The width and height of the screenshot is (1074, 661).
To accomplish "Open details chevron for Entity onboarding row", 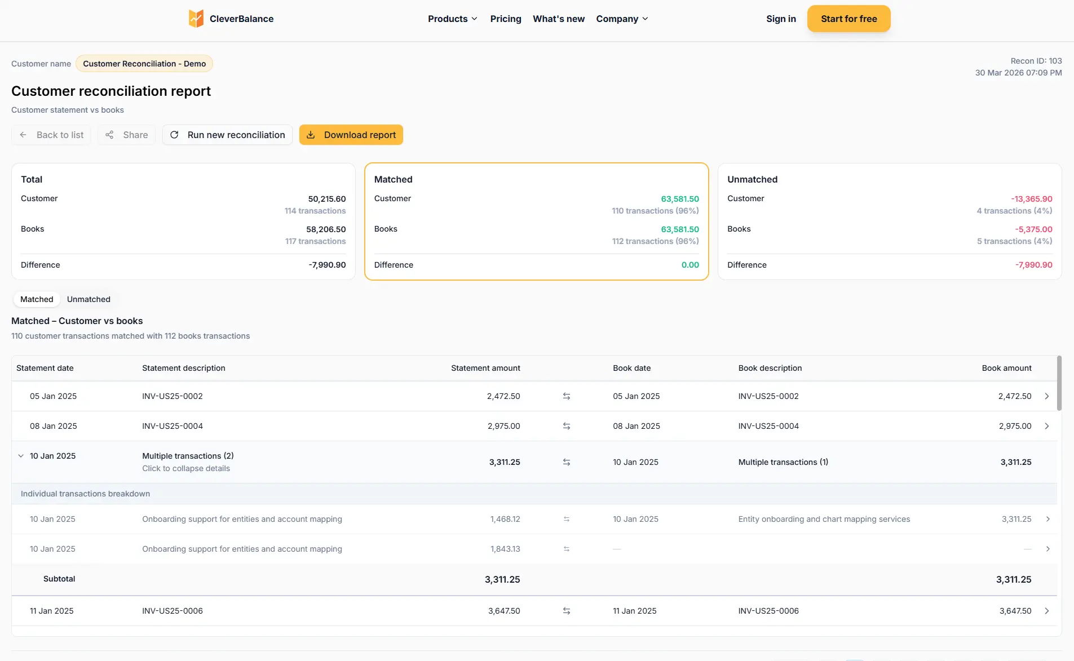I will pos(1048,519).
